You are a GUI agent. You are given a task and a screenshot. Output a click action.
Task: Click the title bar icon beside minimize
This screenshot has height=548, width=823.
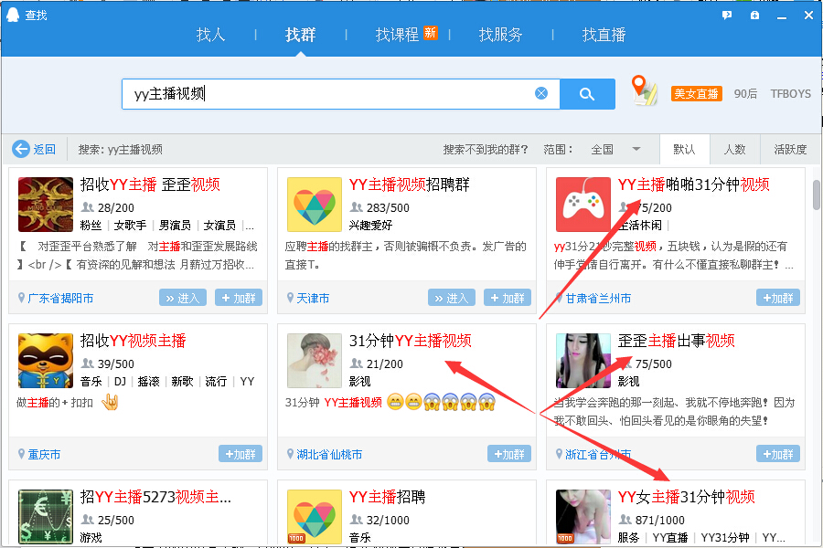(x=754, y=16)
